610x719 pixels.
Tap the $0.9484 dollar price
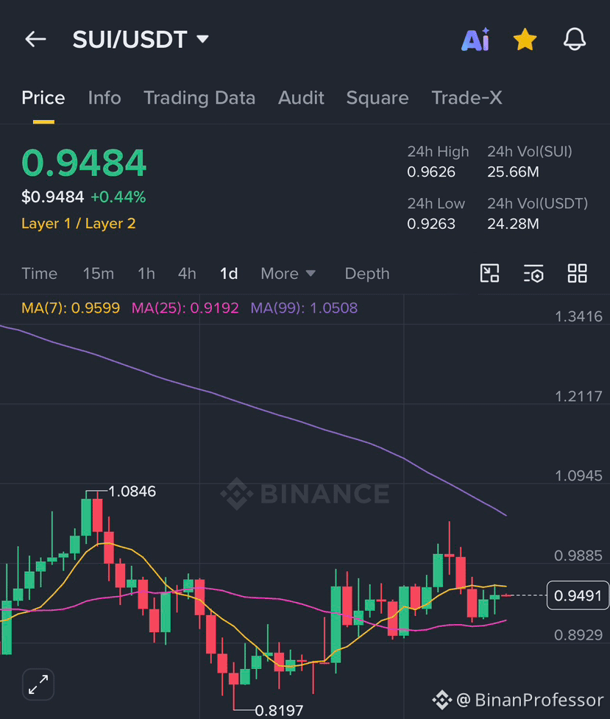[x=53, y=197]
